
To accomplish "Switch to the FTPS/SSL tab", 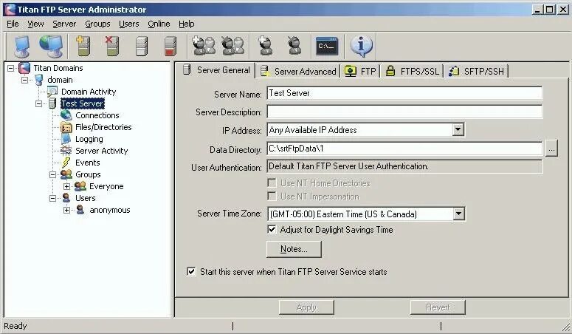I will 413,71.
